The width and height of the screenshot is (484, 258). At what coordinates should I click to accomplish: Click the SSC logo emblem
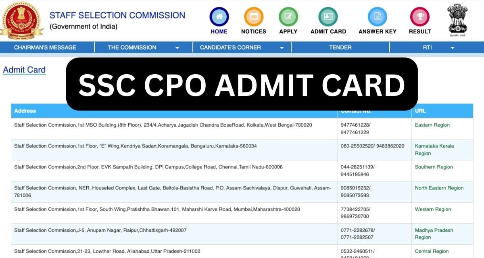[x=21, y=20]
